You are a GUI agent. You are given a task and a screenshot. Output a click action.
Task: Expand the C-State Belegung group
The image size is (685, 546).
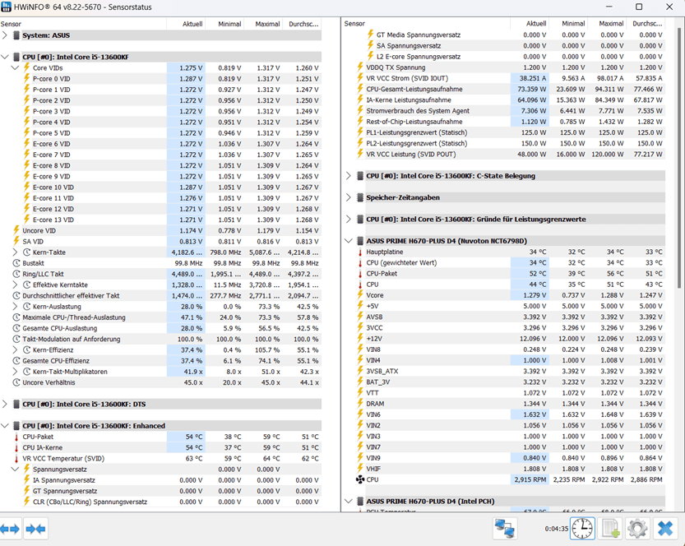(x=348, y=176)
